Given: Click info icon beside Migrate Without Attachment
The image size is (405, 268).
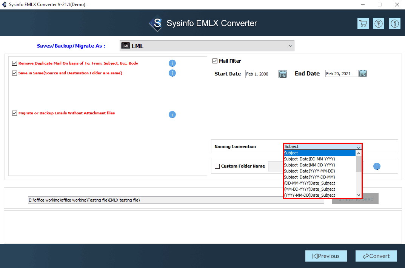Looking at the screenshot, I should [x=172, y=114].
